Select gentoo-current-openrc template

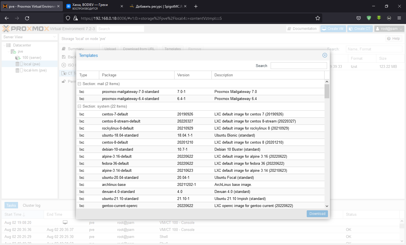pos(200,206)
